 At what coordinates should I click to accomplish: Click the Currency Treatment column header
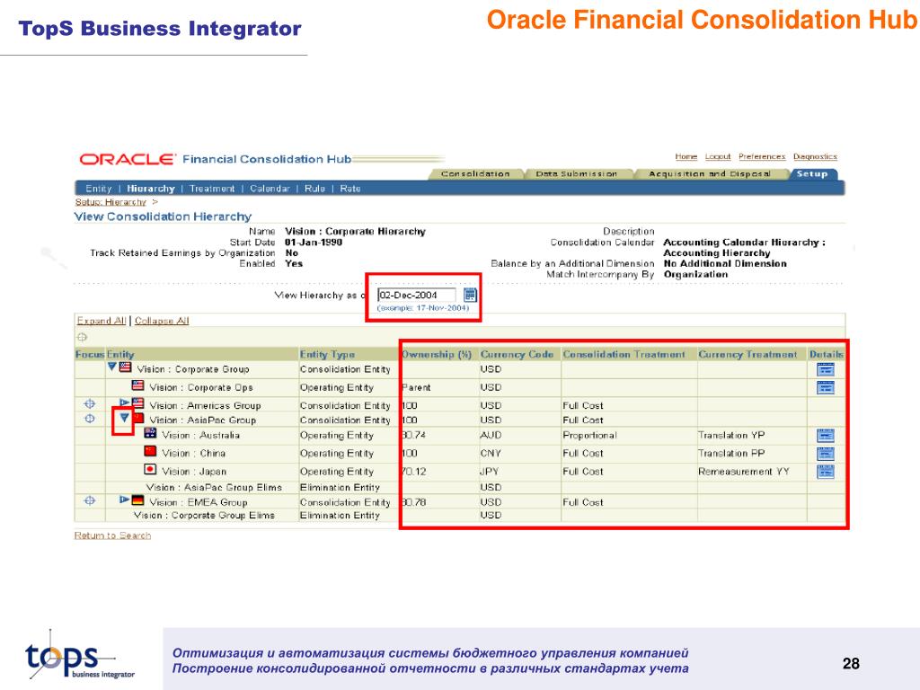pyautogui.click(x=747, y=354)
